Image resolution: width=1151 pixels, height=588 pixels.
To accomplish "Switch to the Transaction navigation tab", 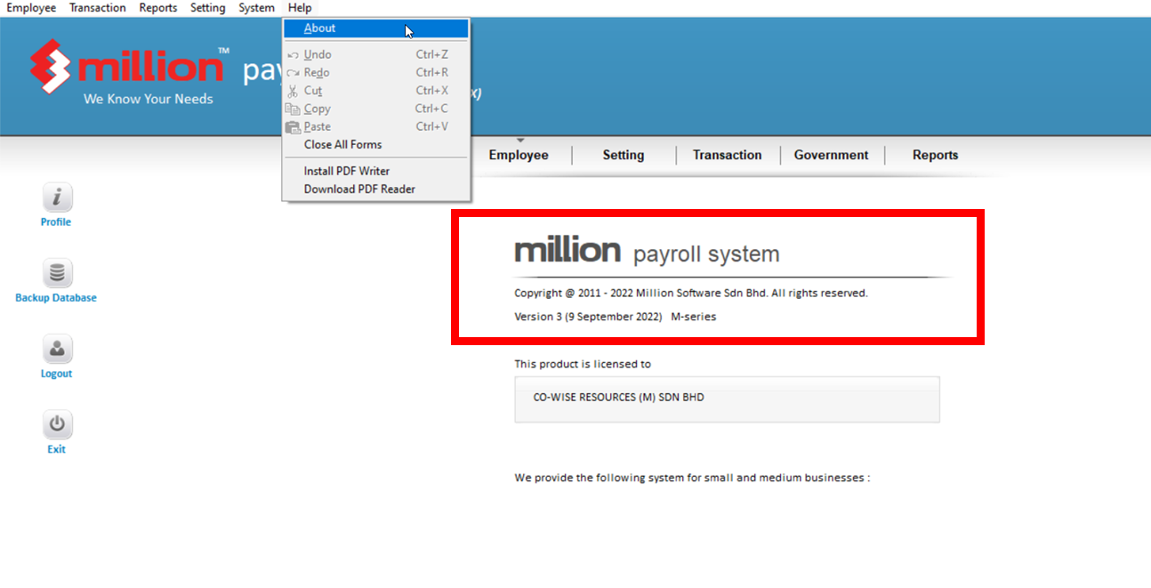I will (728, 155).
